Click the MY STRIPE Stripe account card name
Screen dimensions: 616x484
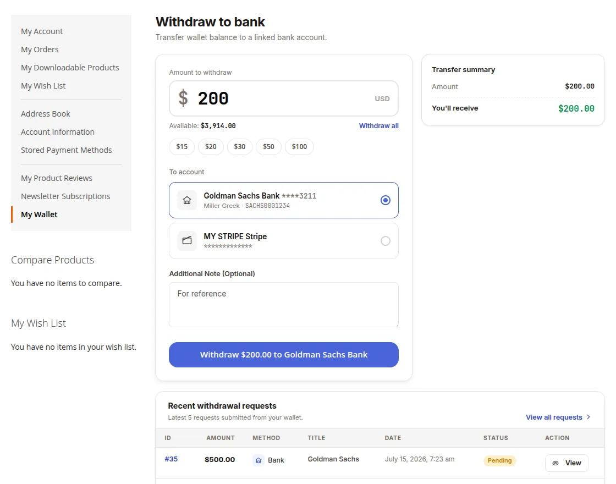235,237
